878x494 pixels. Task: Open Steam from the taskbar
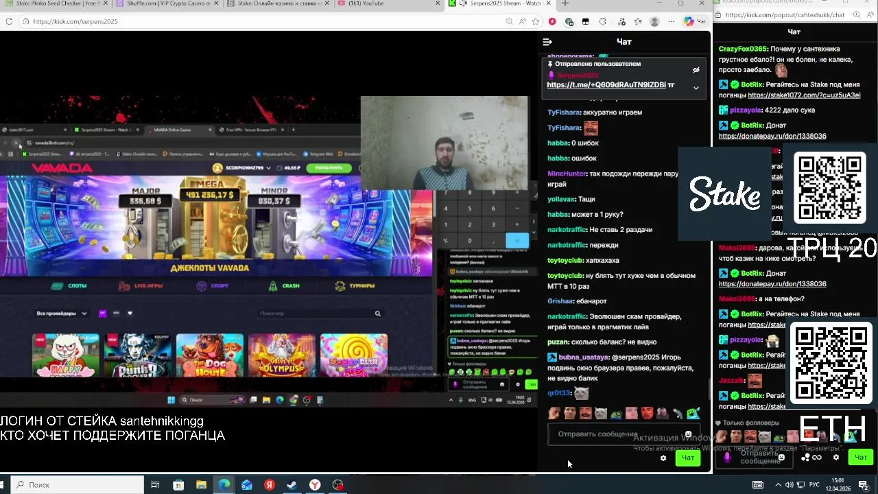(292, 484)
